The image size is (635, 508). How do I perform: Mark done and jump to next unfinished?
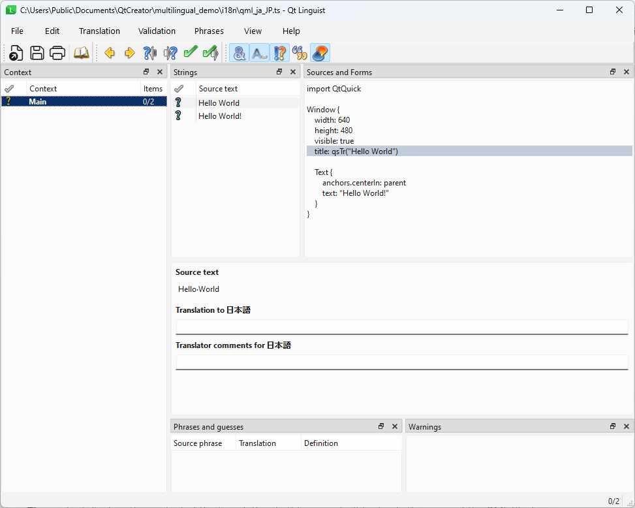pyautogui.click(x=210, y=53)
